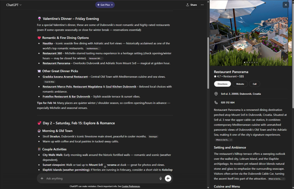
Task: Click the Call button
Action: click(x=255, y=84)
